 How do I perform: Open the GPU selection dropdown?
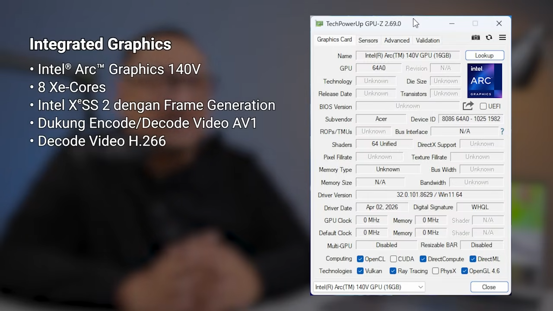pyautogui.click(x=369, y=287)
